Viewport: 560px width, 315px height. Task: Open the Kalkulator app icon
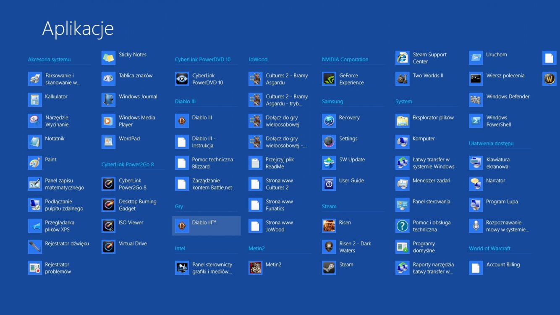point(35,100)
